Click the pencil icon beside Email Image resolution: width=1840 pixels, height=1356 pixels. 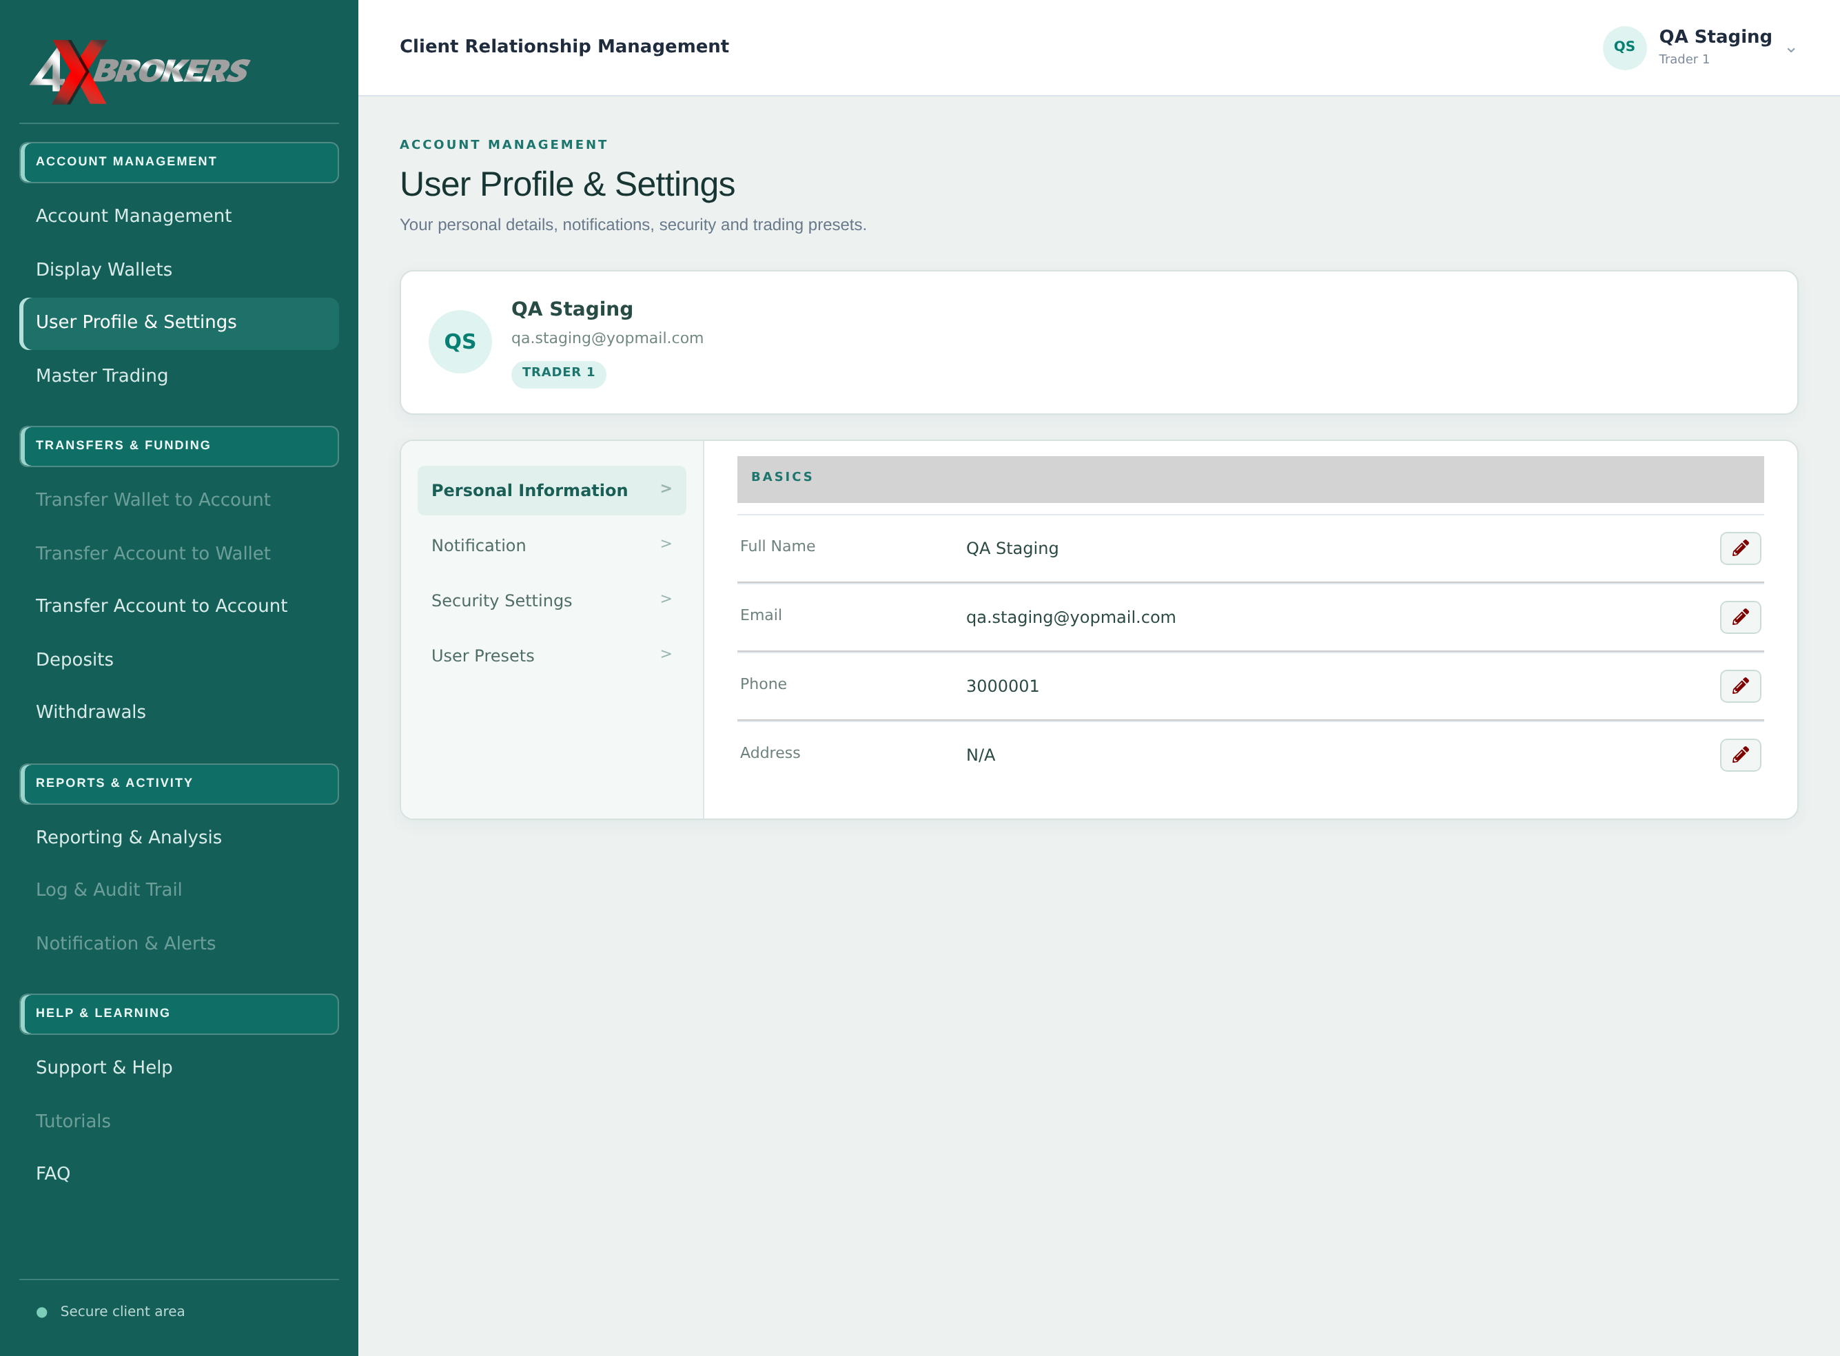point(1740,617)
